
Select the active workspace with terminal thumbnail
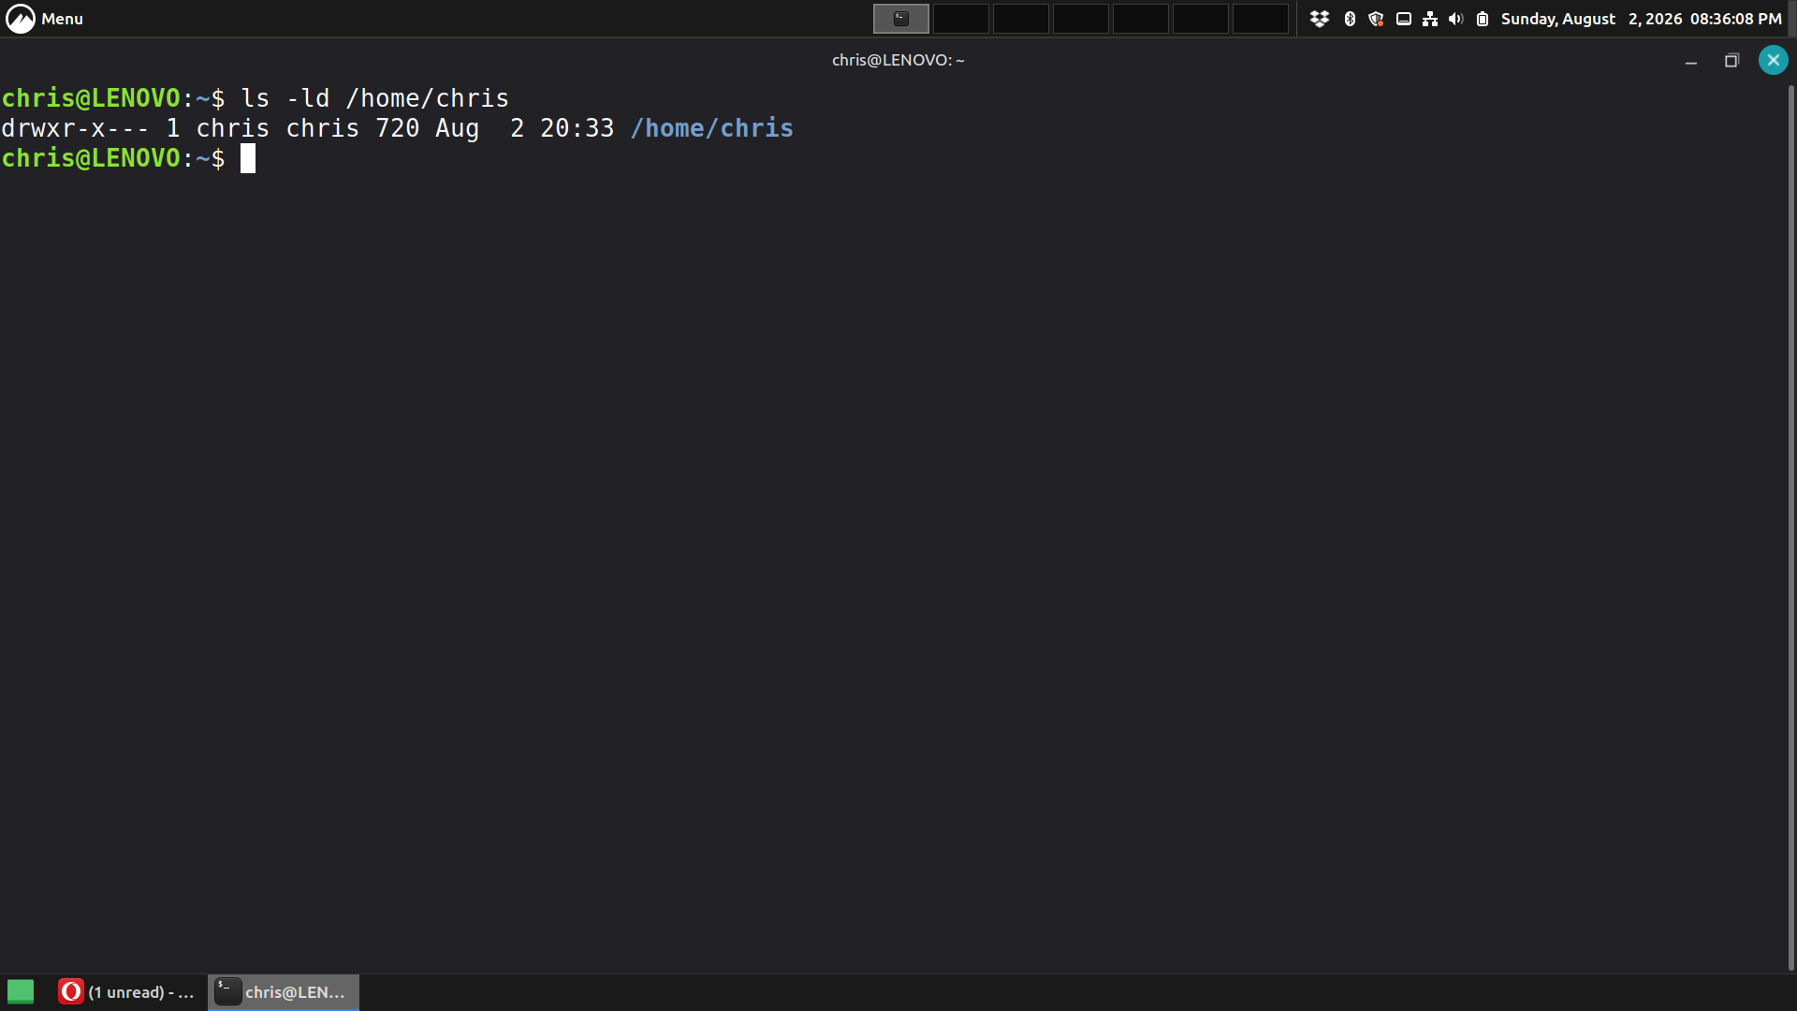(901, 19)
